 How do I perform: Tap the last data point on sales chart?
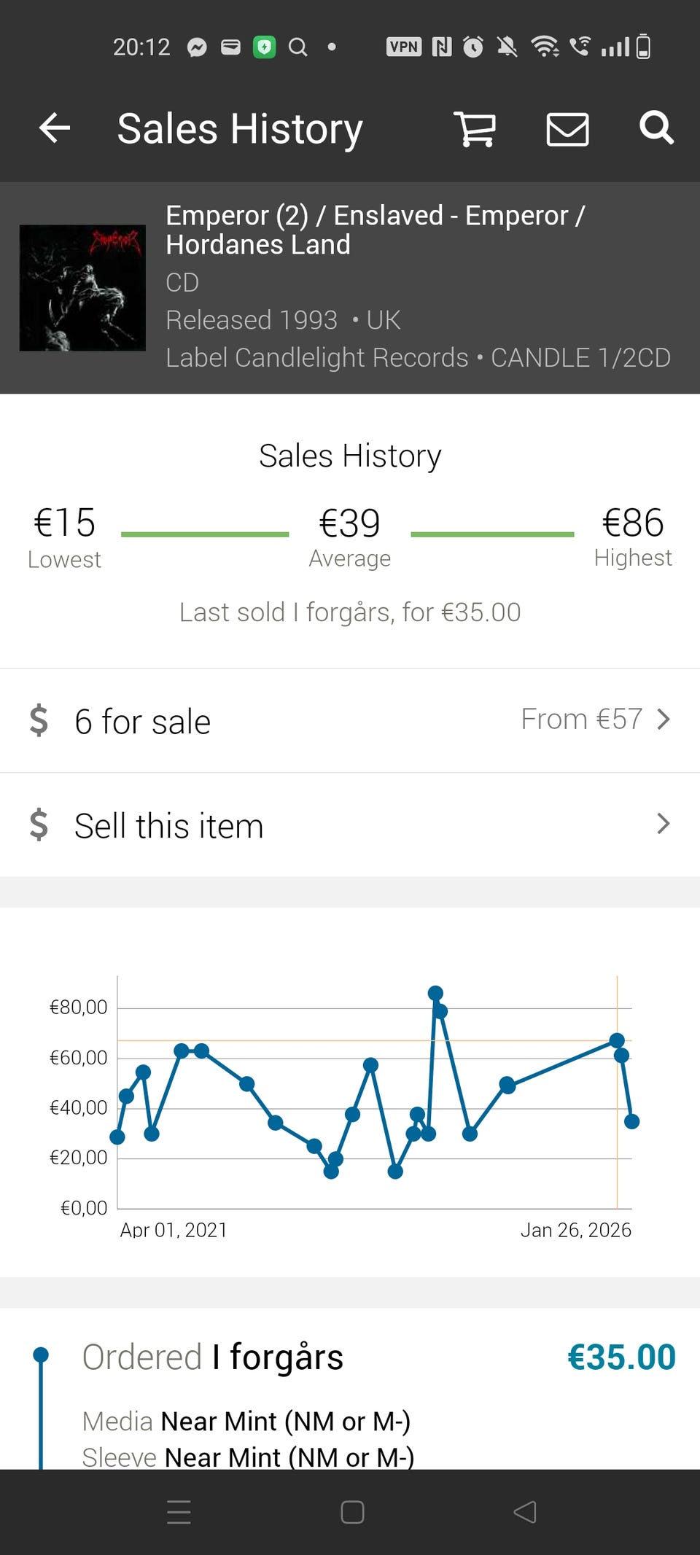click(631, 1122)
